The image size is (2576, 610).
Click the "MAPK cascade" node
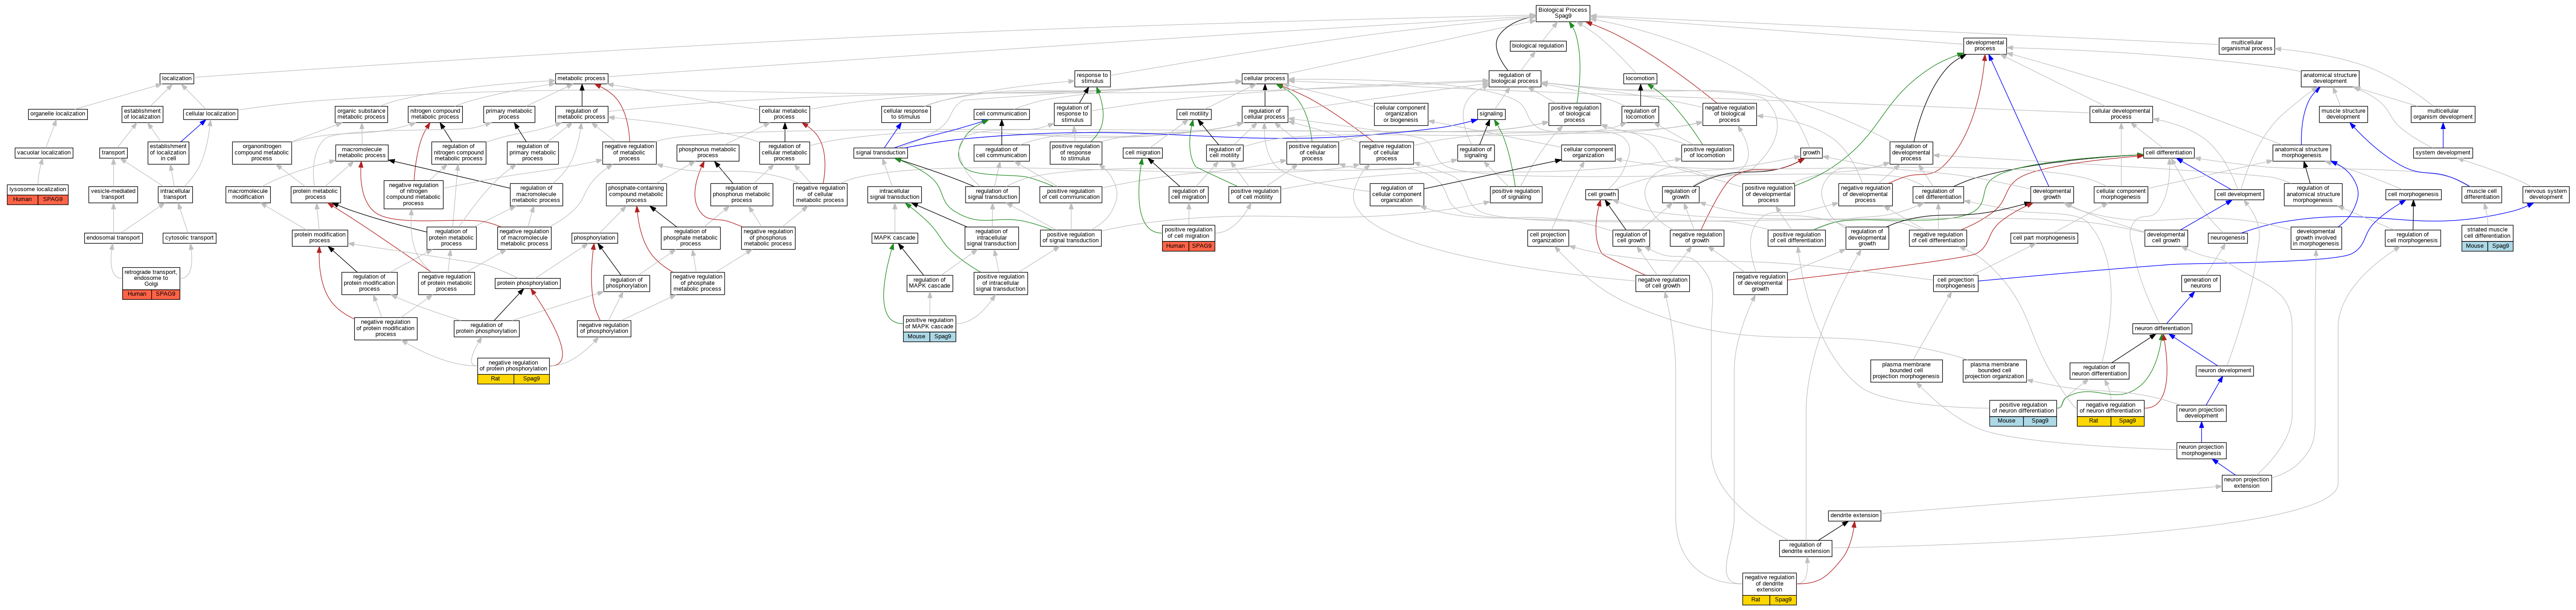point(894,238)
